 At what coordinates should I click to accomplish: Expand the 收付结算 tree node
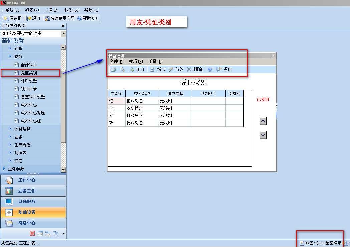click(x=10, y=129)
